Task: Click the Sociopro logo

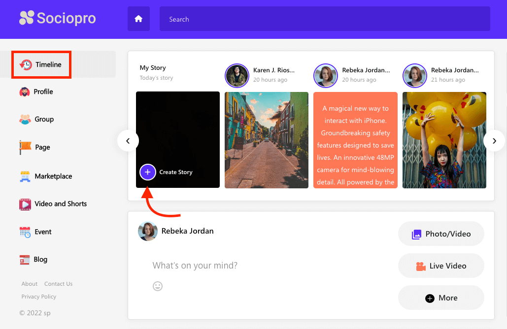Action: 58,19
